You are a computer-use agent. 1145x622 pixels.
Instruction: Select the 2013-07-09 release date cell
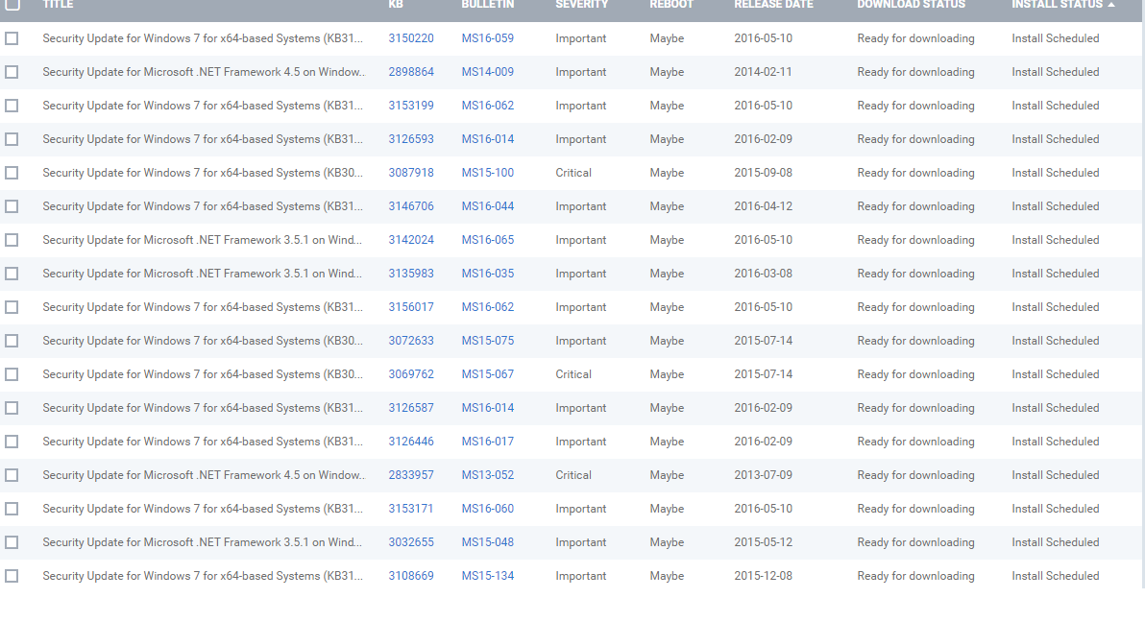763,475
